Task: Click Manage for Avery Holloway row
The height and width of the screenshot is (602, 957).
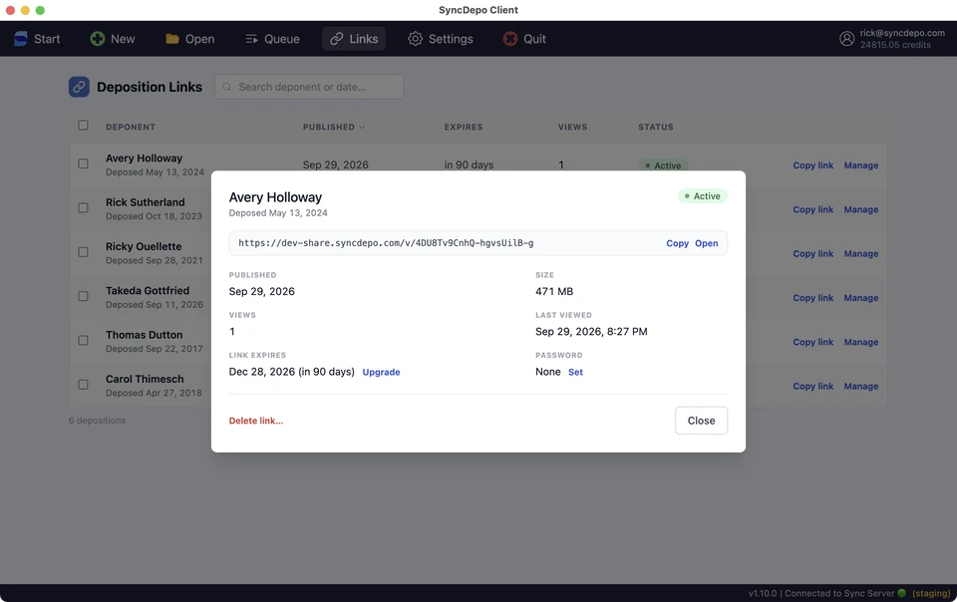Action: (x=861, y=165)
